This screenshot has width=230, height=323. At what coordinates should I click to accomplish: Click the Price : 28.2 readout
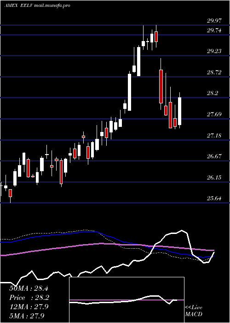(x=29, y=298)
